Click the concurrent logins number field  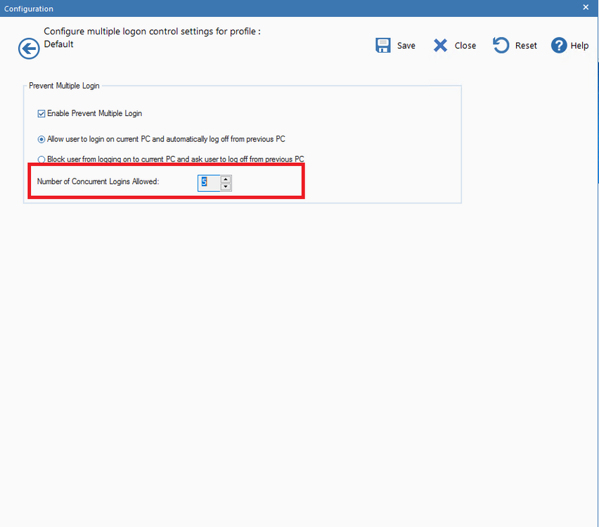(x=210, y=183)
